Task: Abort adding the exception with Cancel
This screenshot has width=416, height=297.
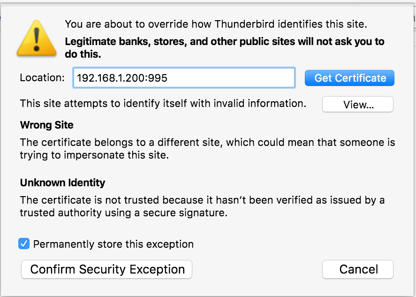Action: [x=357, y=269]
